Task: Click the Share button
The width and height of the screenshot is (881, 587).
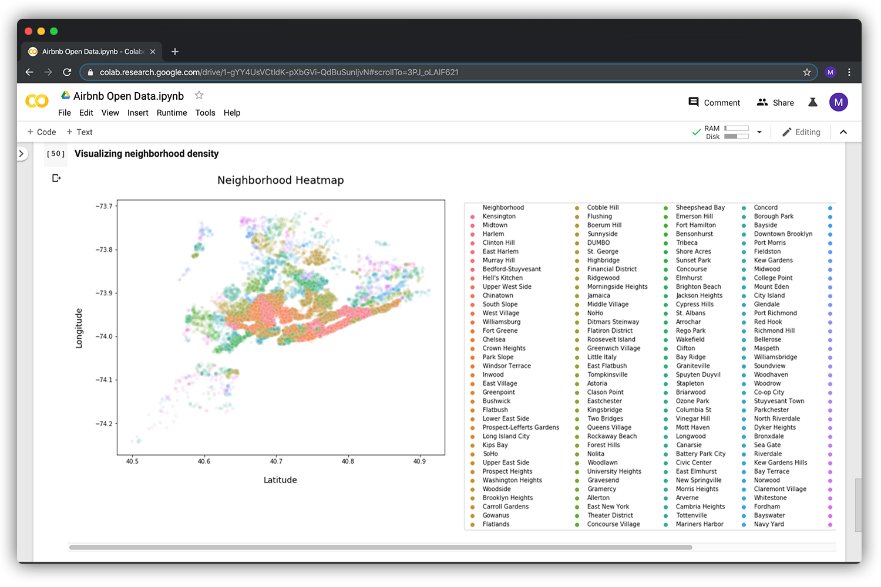Action: click(x=775, y=102)
